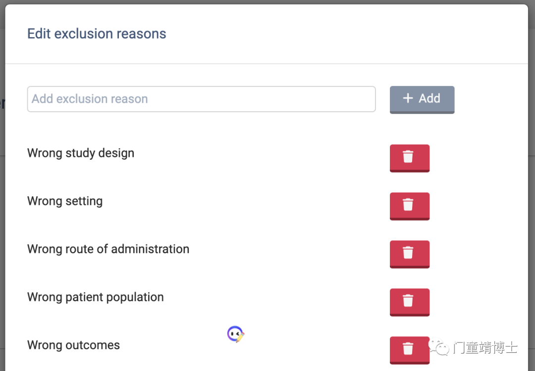This screenshot has height=371, width=535.
Task: Click the plus icon on the Add button
Action: [x=408, y=98]
